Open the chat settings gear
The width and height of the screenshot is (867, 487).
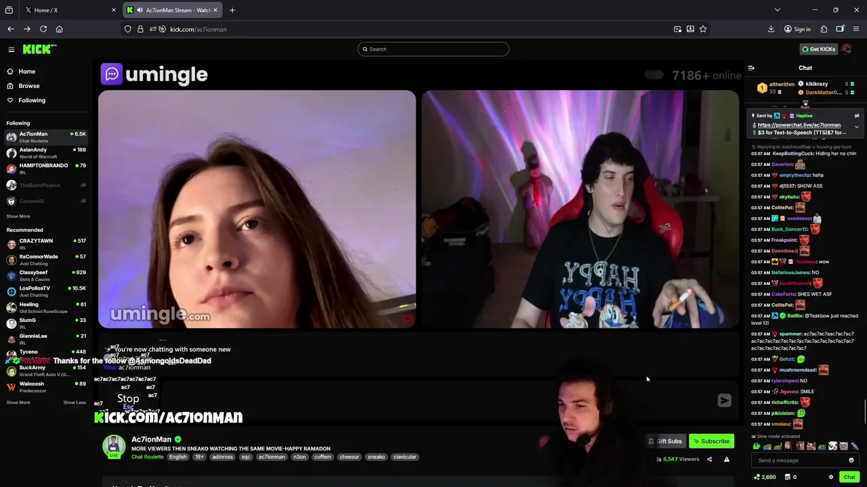pos(831,477)
